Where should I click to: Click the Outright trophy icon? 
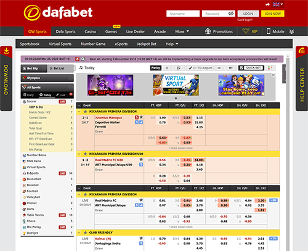click(24, 233)
